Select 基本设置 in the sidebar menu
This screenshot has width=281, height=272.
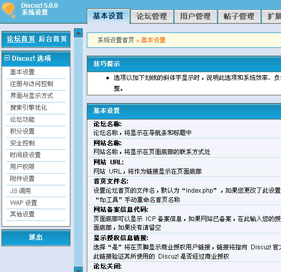tap(23, 72)
